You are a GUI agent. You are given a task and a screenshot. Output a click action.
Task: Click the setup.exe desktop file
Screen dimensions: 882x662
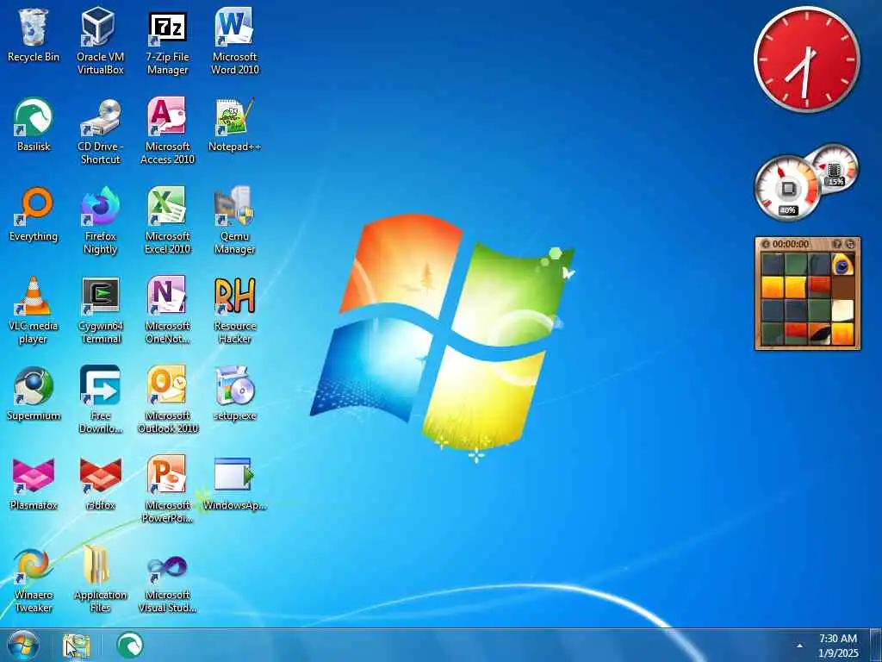tap(234, 394)
